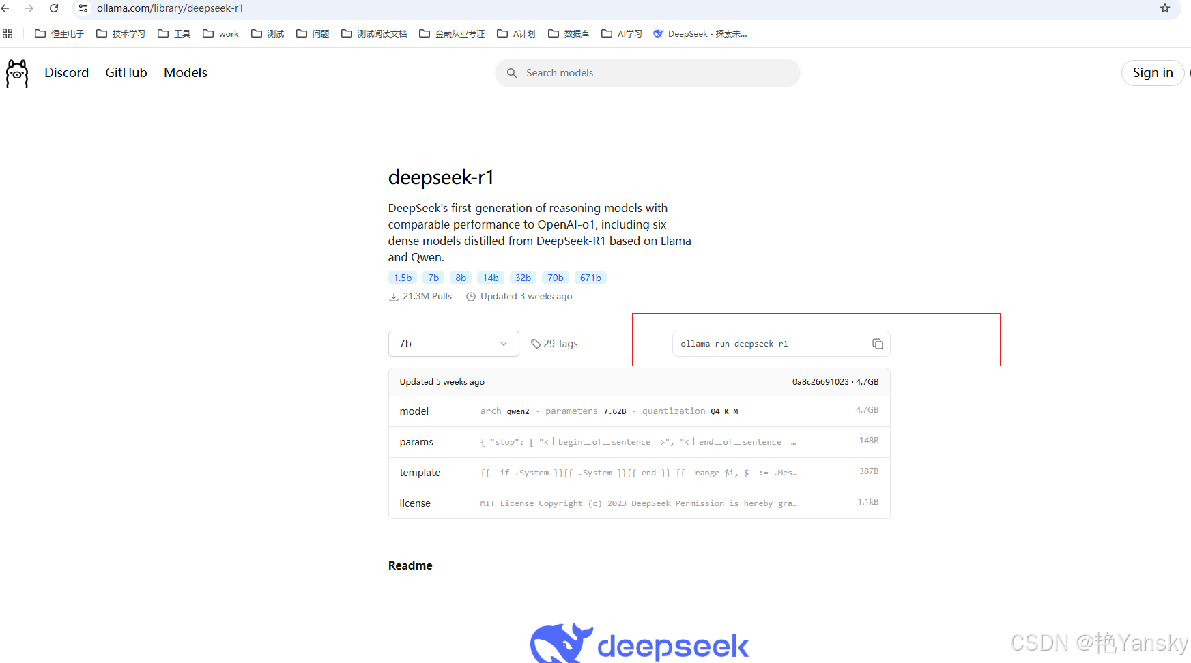
Task: Open the site info icon in address bar
Action: (83, 8)
